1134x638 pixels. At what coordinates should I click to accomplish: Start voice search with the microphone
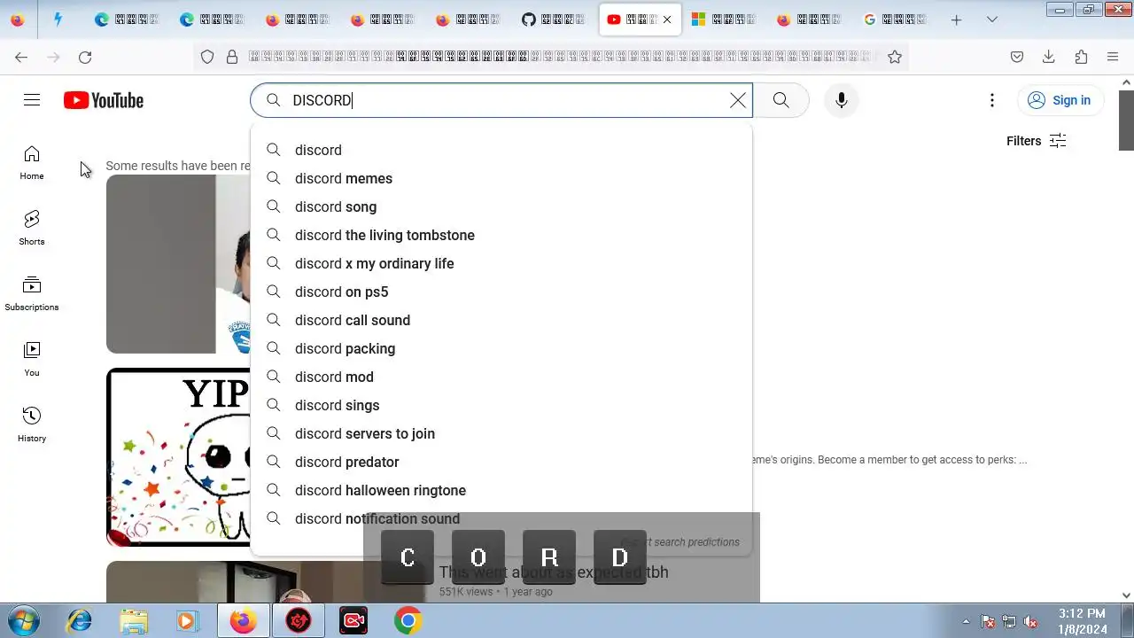coord(842,100)
